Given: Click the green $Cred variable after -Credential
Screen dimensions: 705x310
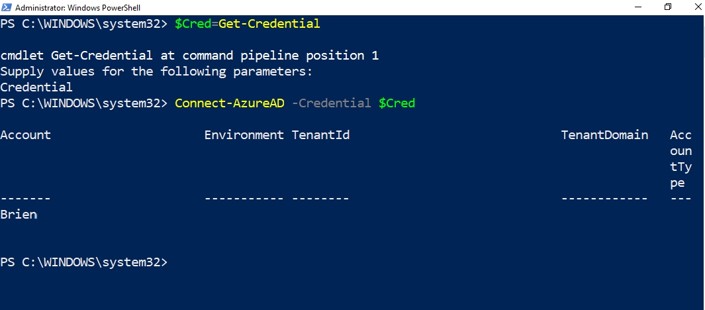Looking at the screenshot, I should pos(397,103).
